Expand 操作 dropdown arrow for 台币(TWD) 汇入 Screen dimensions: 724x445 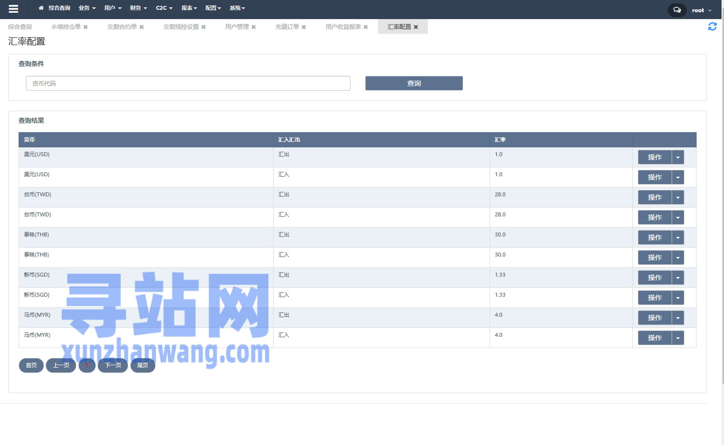click(678, 217)
